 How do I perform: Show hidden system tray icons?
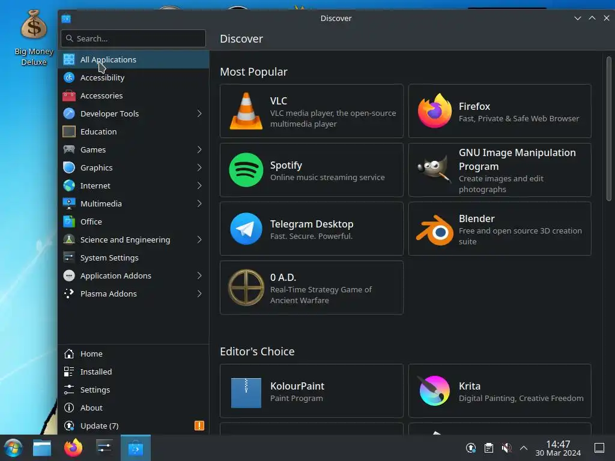(524, 448)
